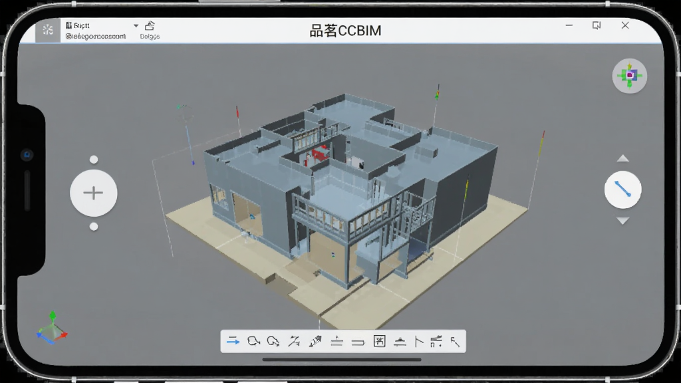Open the gray app logo in title bar
Viewport: 681px width, 383px height.
48,31
